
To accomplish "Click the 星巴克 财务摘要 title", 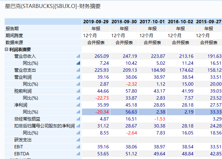I will [x=53, y=6].
